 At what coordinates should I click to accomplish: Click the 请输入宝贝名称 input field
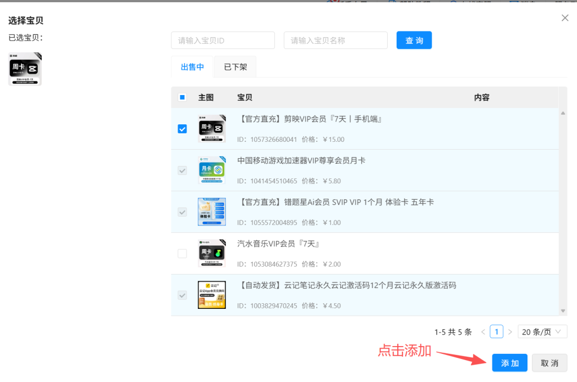336,41
